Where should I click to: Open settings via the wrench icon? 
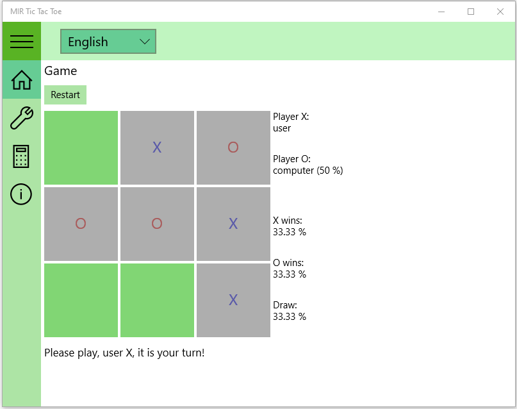(21, 119)
